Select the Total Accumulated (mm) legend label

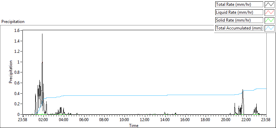(239, 28)
